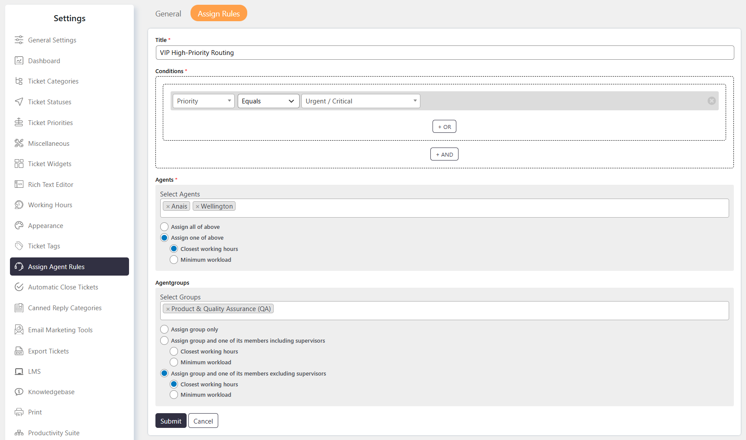
Task: Open Canned Reply Categories link
Action: pos(65,308)
